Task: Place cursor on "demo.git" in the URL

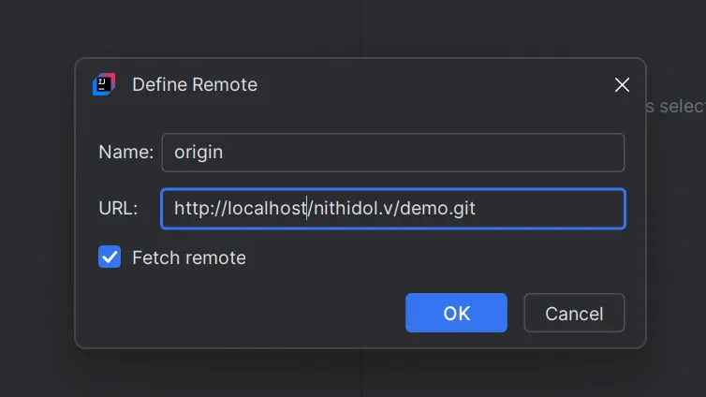Action: (x=439, y=209)
